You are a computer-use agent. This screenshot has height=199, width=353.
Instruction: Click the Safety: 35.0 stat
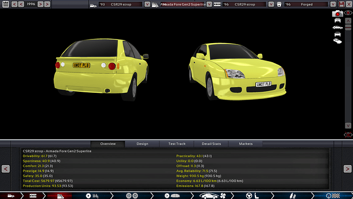[x=37, y=176]
